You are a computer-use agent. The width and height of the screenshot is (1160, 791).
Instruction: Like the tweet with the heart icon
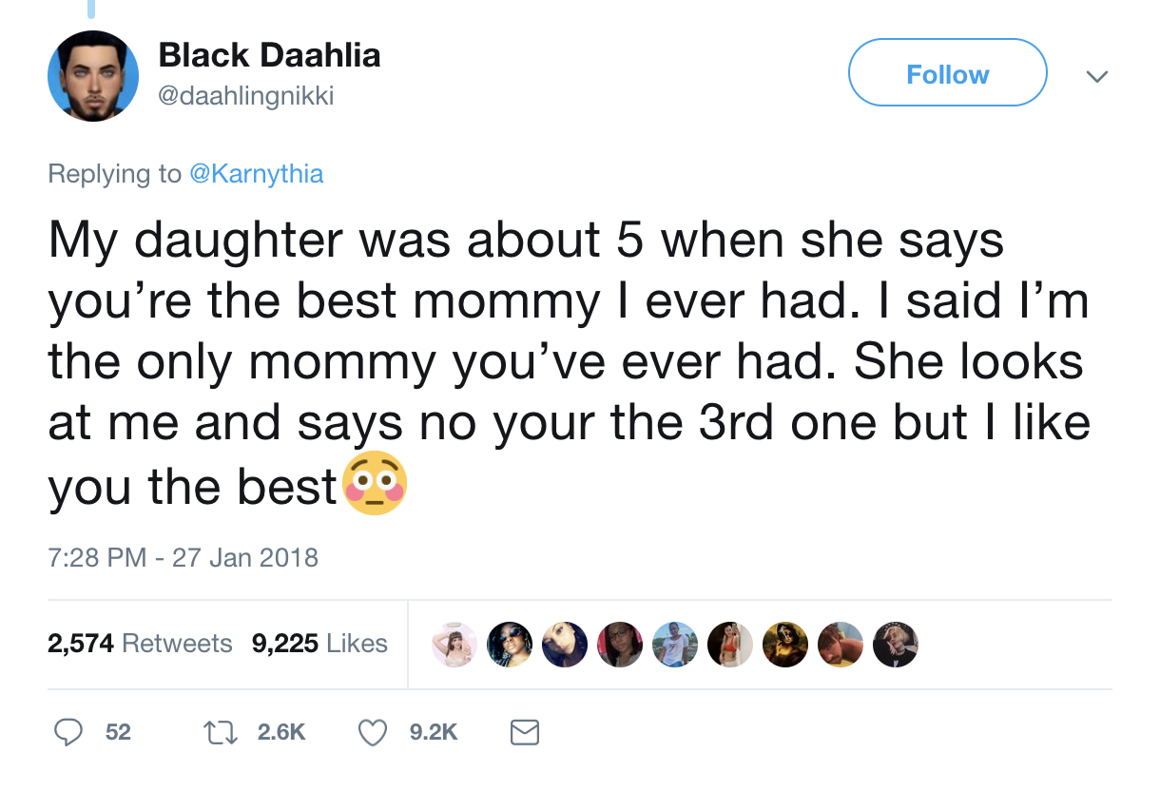click(x=374, y=731)
